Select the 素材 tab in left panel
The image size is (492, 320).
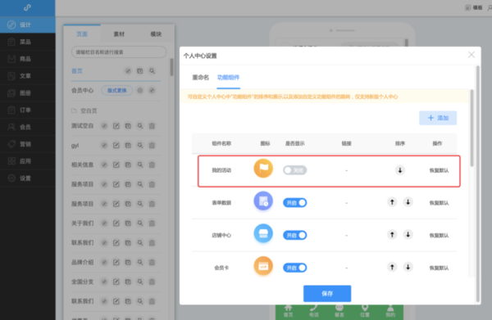click(119, 34)
